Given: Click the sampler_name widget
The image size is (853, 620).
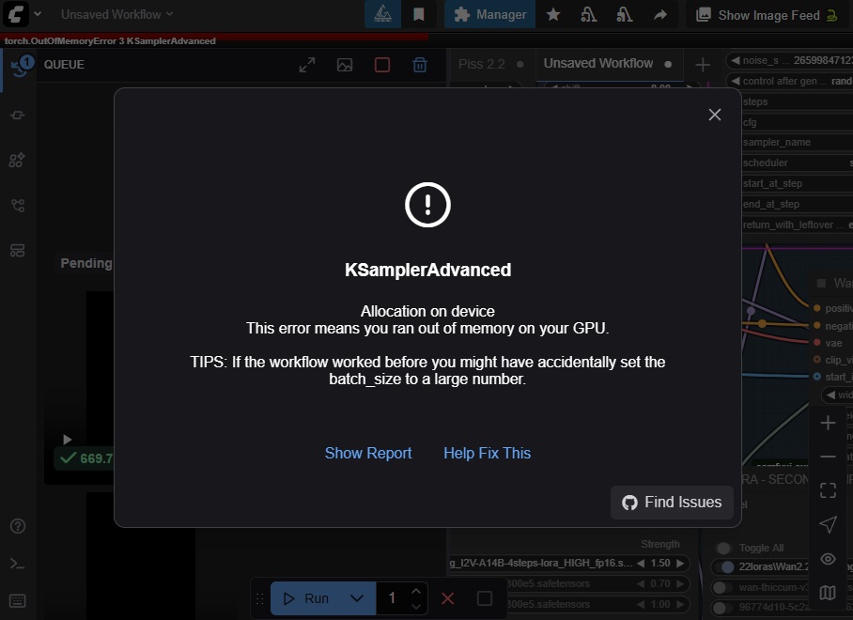Looking at the screenshot, I should pyautogui.click(x=797, y=142).
